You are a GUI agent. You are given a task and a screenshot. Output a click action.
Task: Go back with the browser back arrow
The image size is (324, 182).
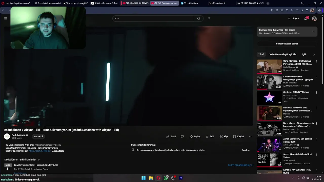pyautogui.click(x=3, y=10)
